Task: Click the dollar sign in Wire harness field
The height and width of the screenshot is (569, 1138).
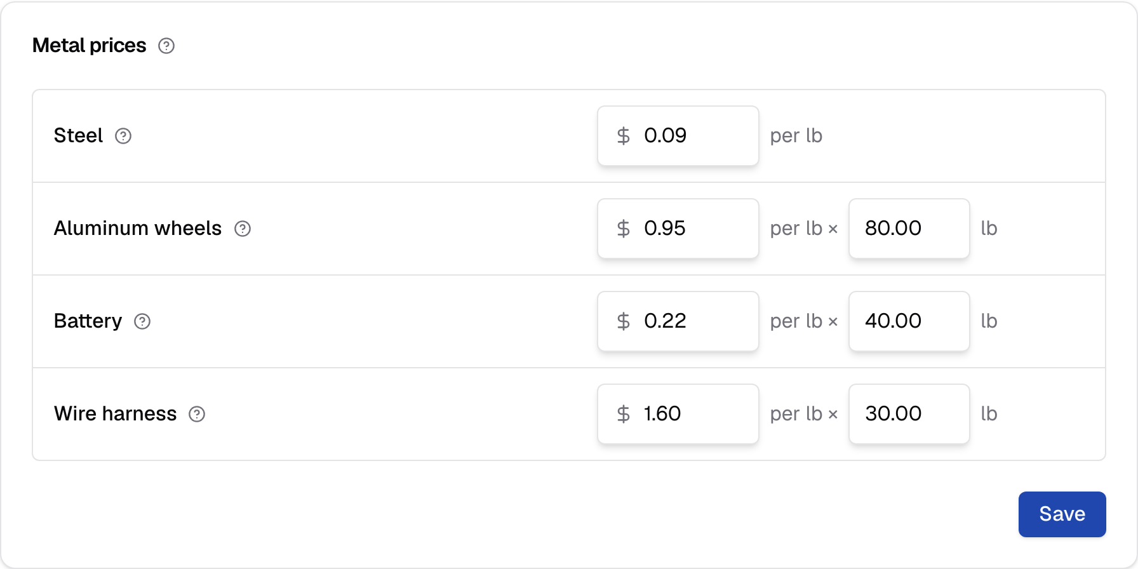Action: (624, 414)
